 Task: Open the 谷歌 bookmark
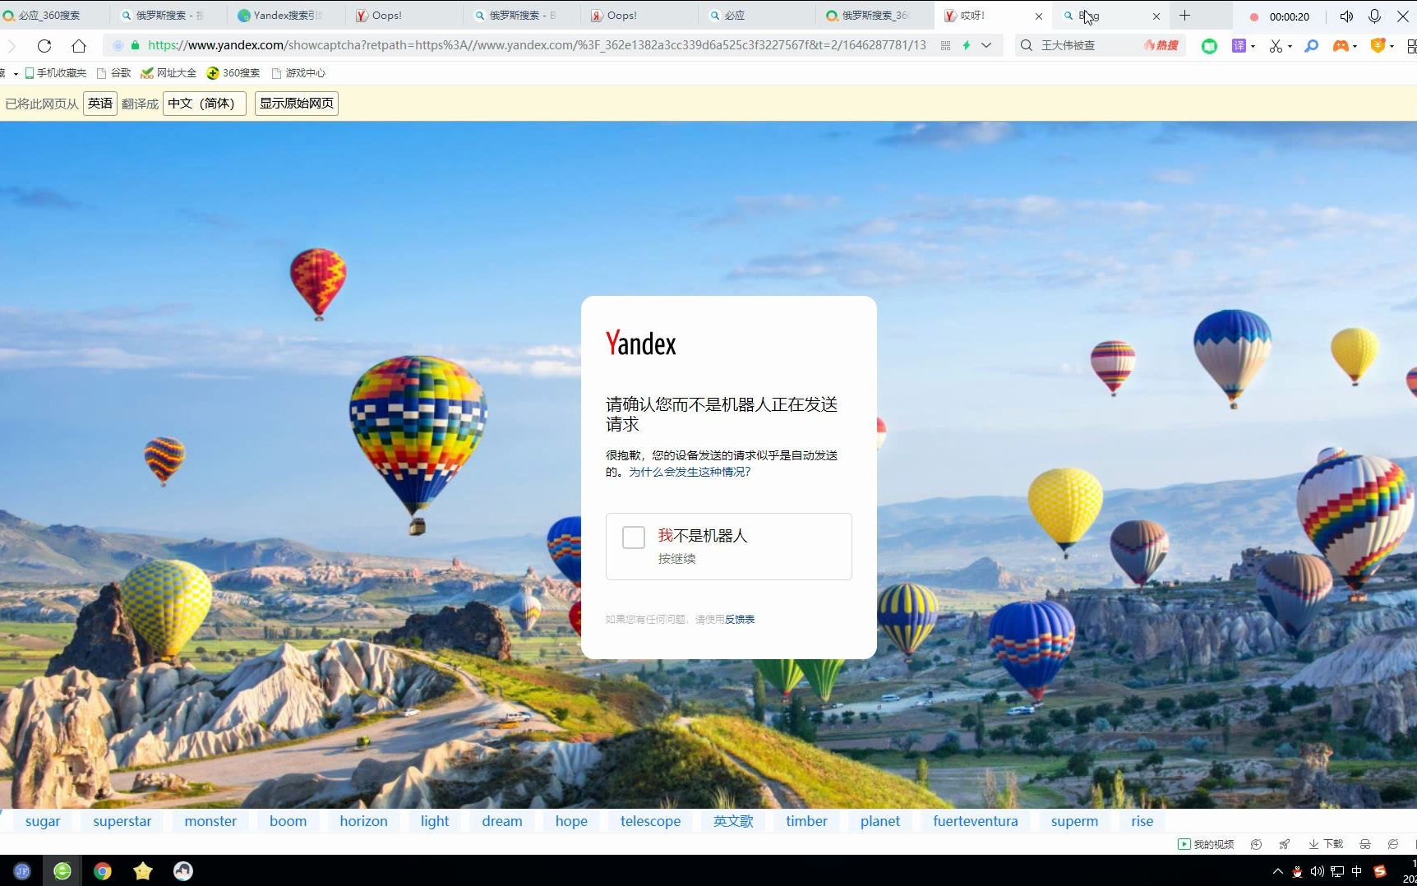click(x=114, y=73)
